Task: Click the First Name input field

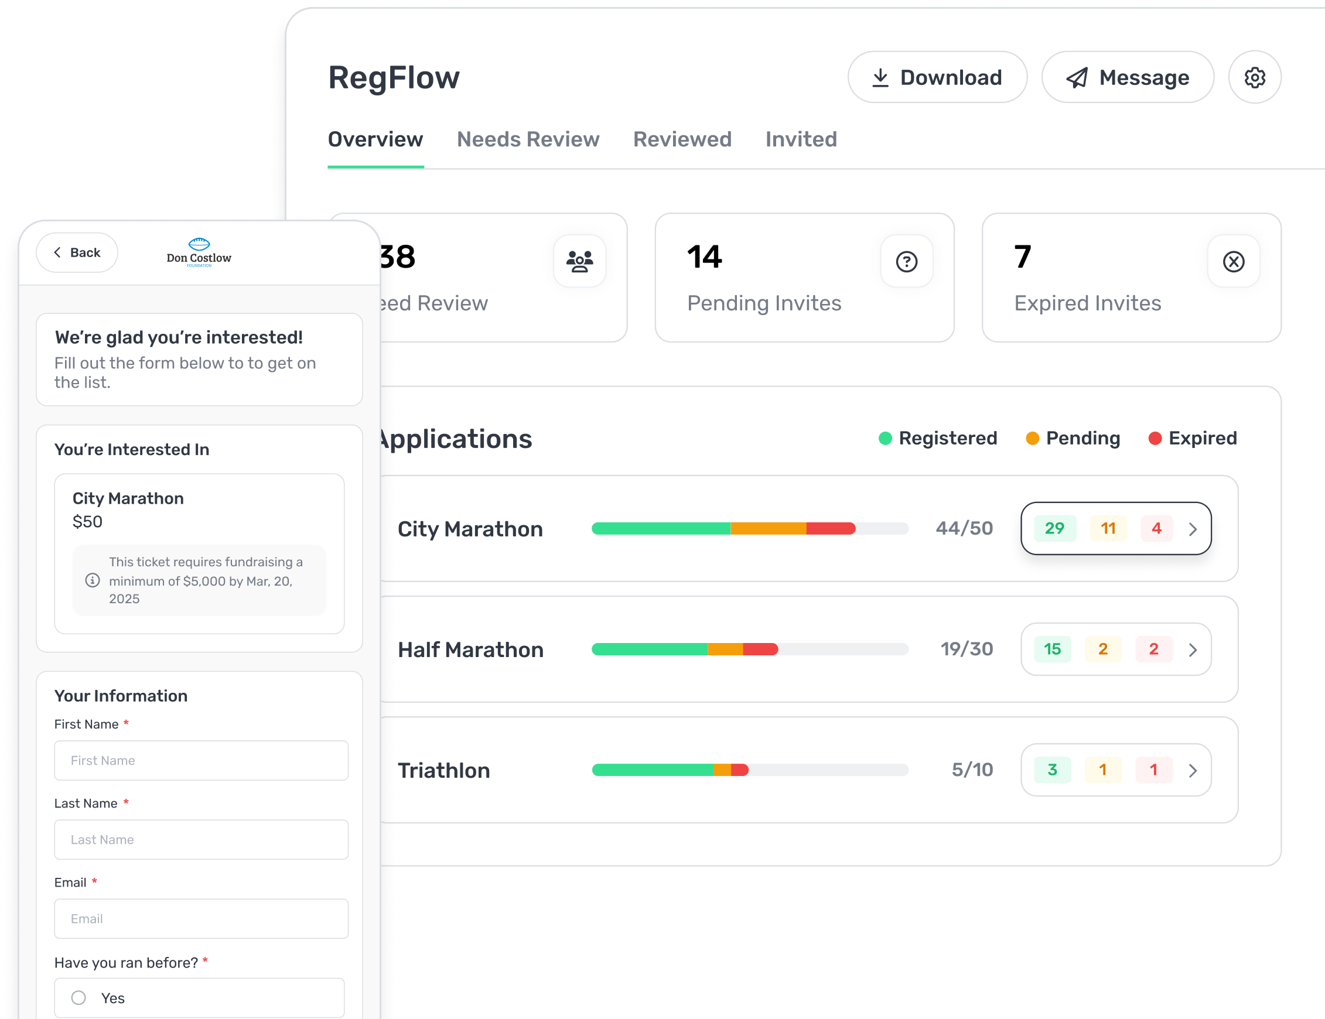Action: (201, 761)
